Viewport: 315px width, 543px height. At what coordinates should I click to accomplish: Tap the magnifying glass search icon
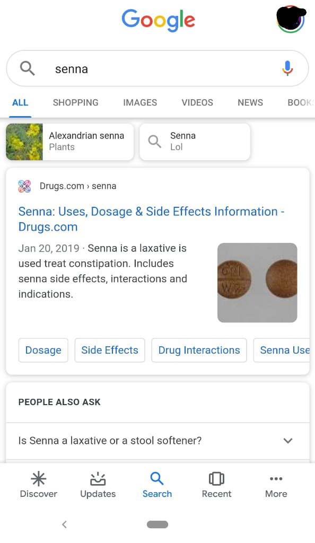click(28, 68)
